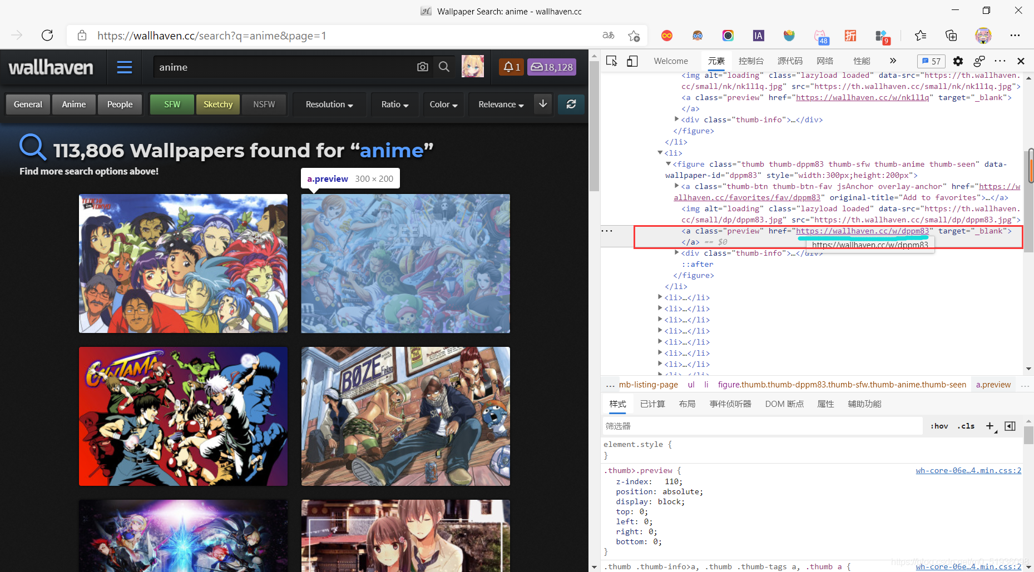Viewport: 1034px width, 572px height.
Task: Click the styles 筛选器 filter field
Action: [x=762, y=426]
